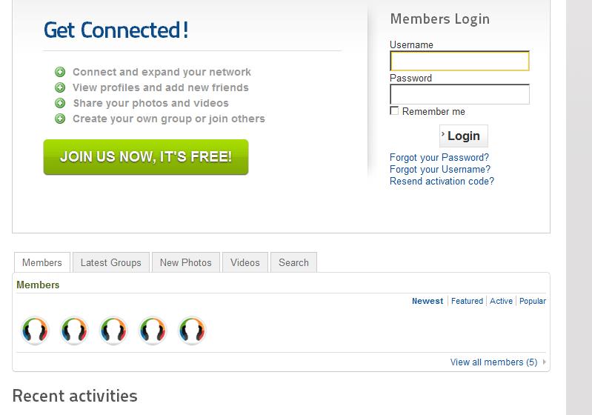
Task: Click into the Password field
Action: point(459,94)
